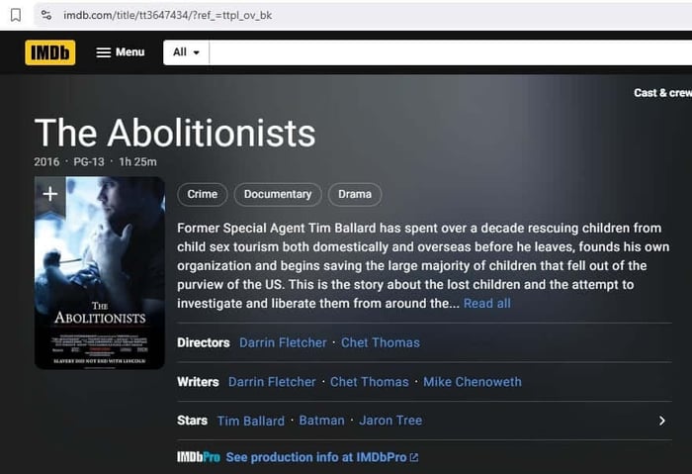Expand plot with Read all link
Image resolution: width=692 pixels, height=474 pixels.
tap(487, 303)
